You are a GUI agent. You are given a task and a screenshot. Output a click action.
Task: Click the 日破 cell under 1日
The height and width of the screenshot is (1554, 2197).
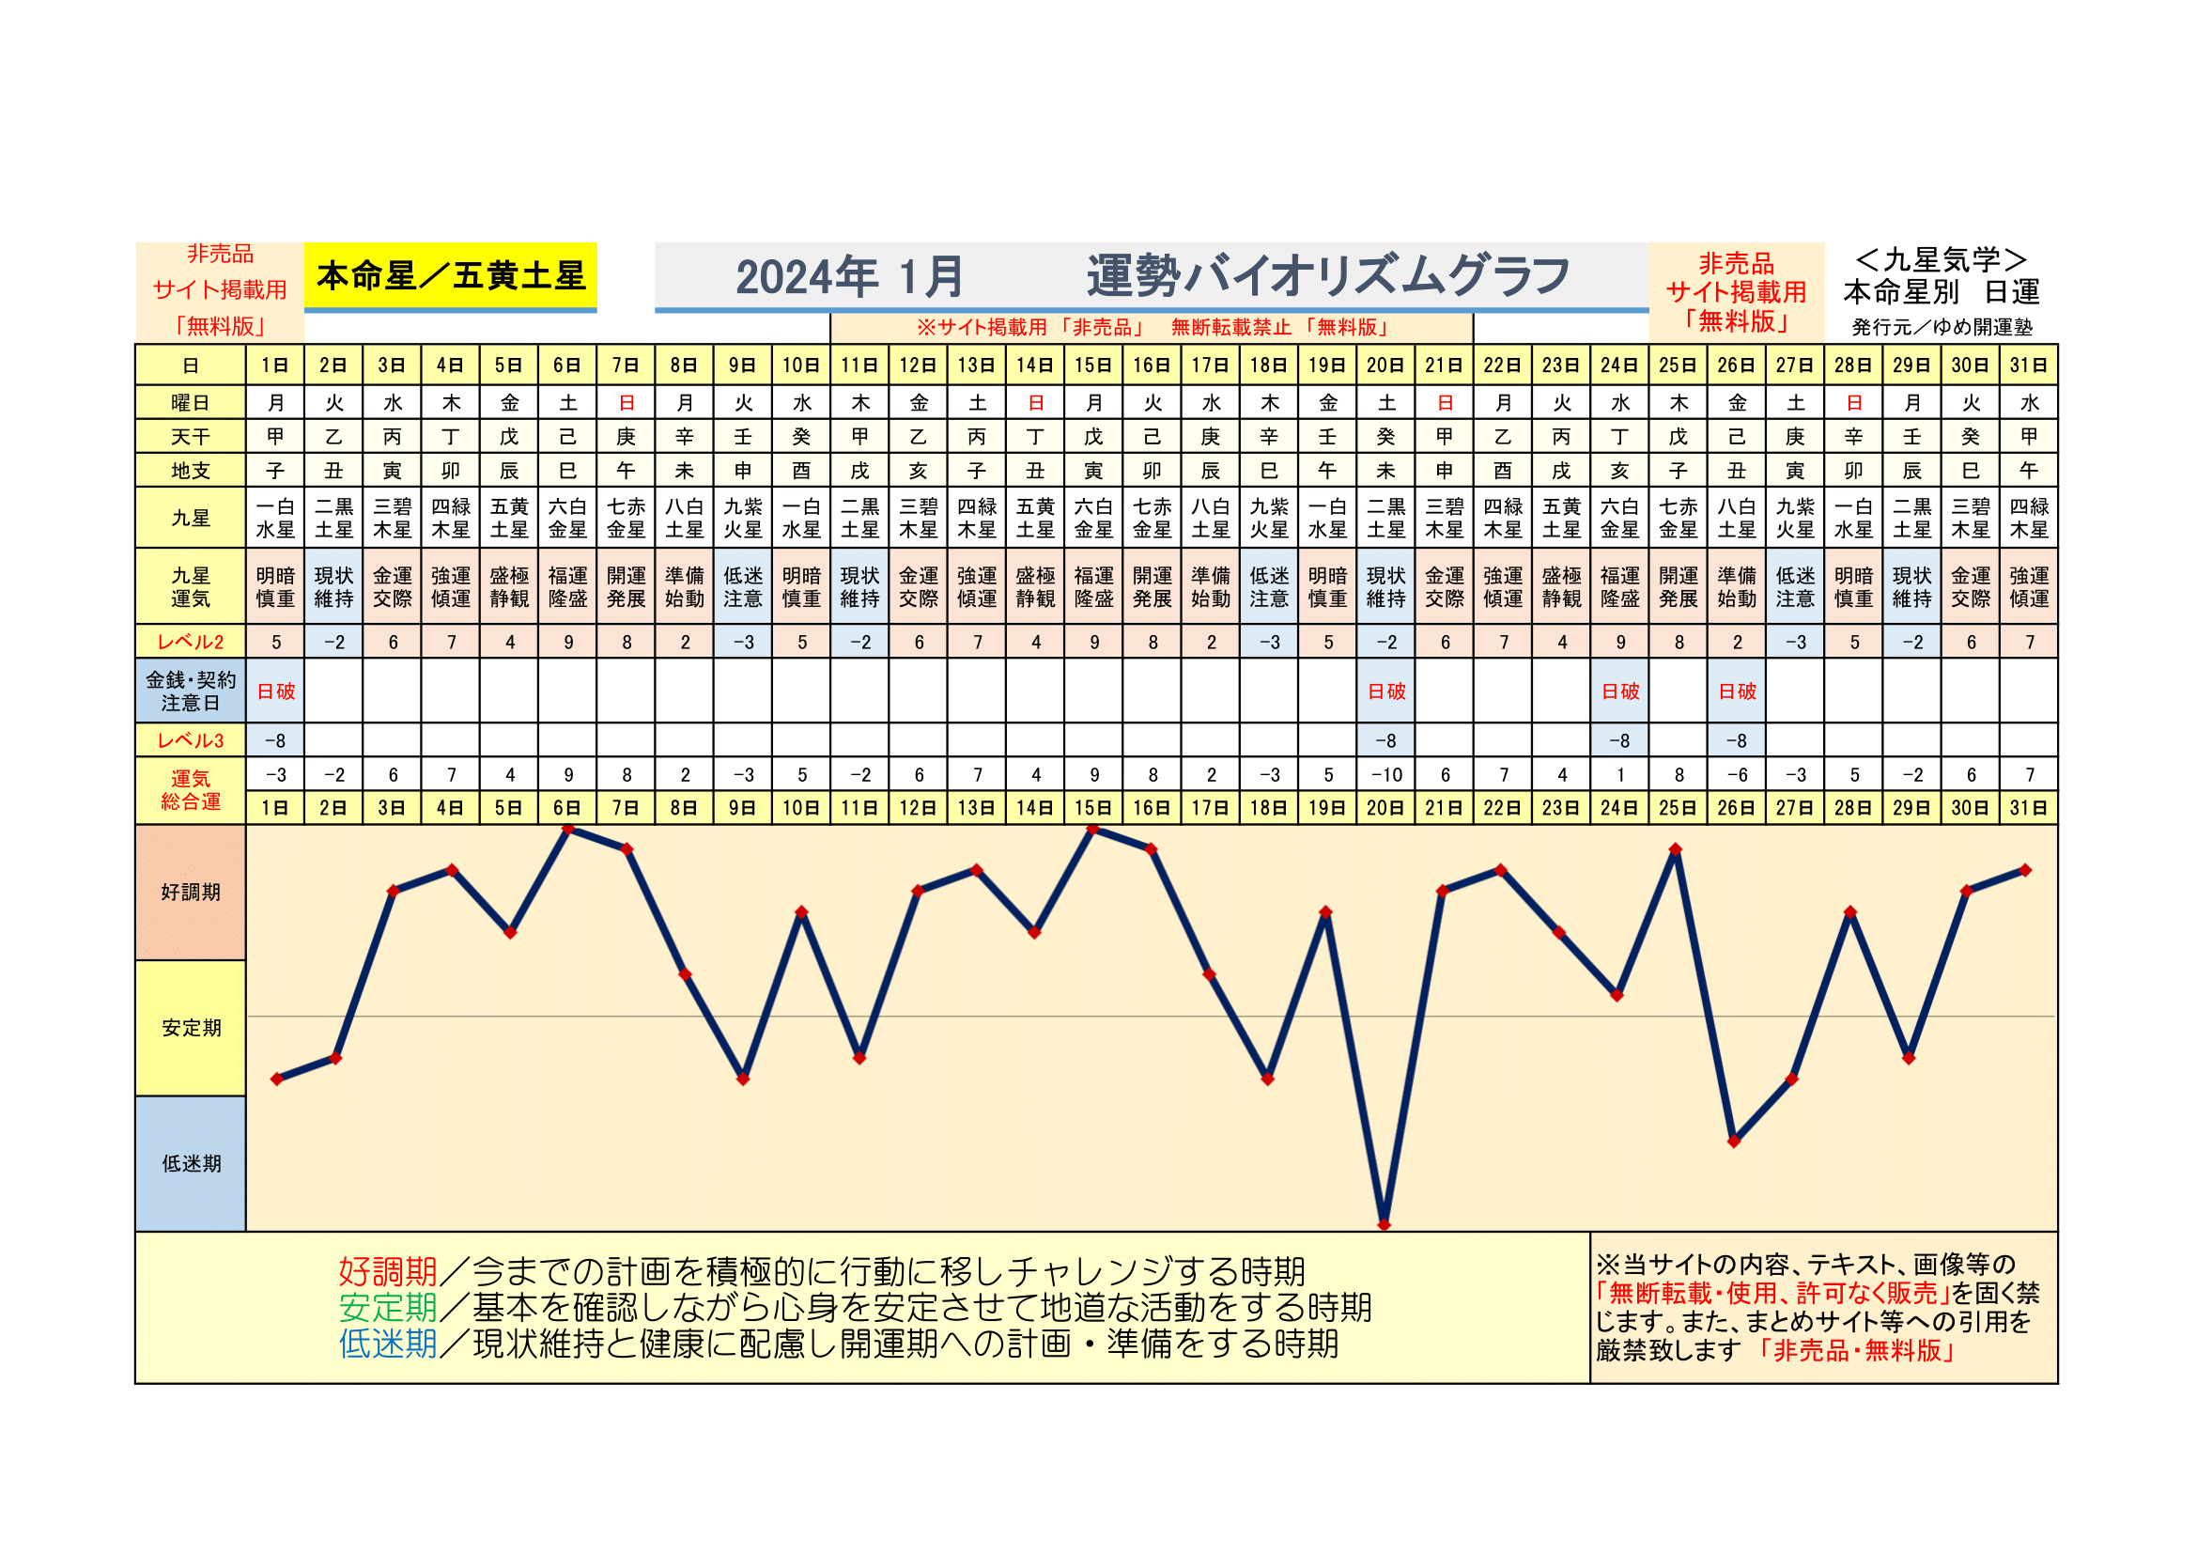point(275,691)
